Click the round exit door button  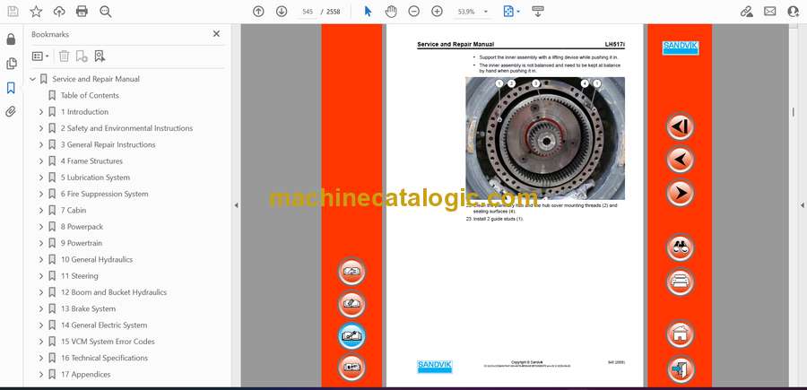pyautogui.click(x=680, y=368)
